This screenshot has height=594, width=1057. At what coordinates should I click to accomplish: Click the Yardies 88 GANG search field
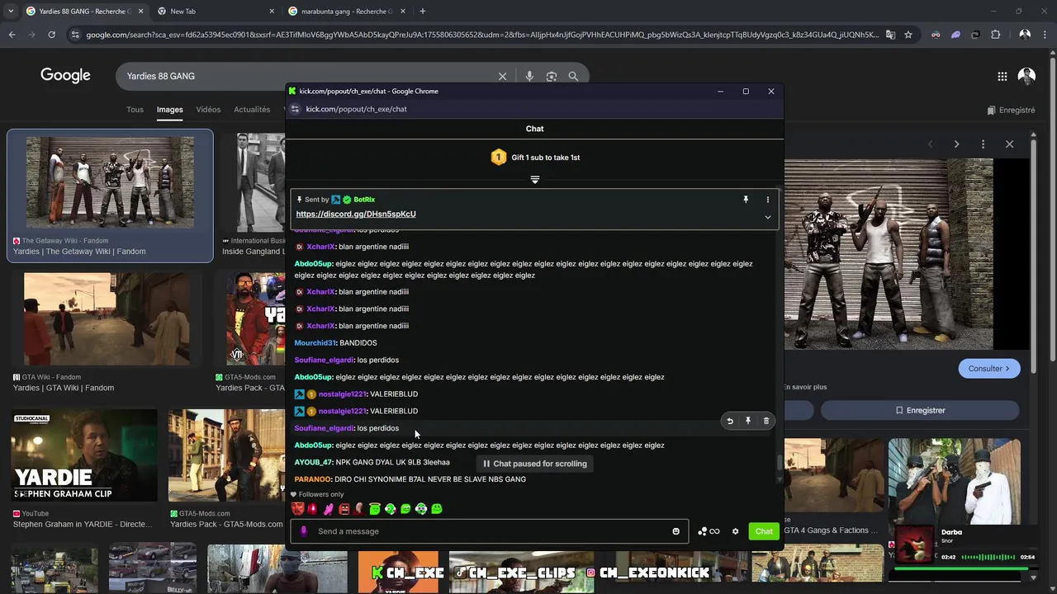(x=306, y=76)
